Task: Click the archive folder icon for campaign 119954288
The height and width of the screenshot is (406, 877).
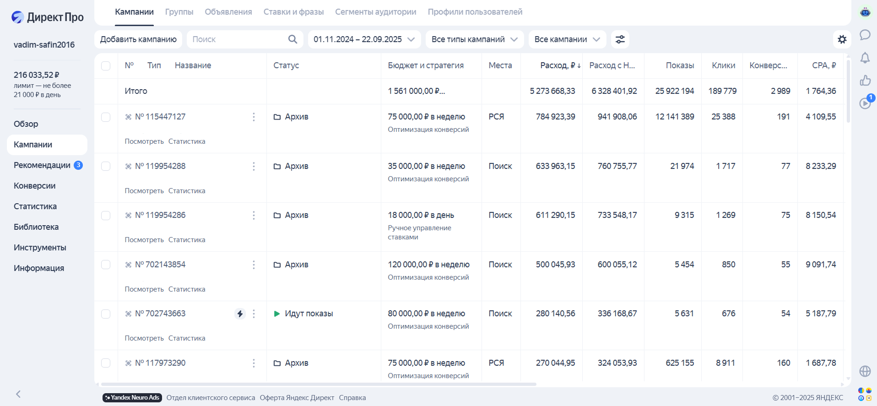Action: [277, 166]
